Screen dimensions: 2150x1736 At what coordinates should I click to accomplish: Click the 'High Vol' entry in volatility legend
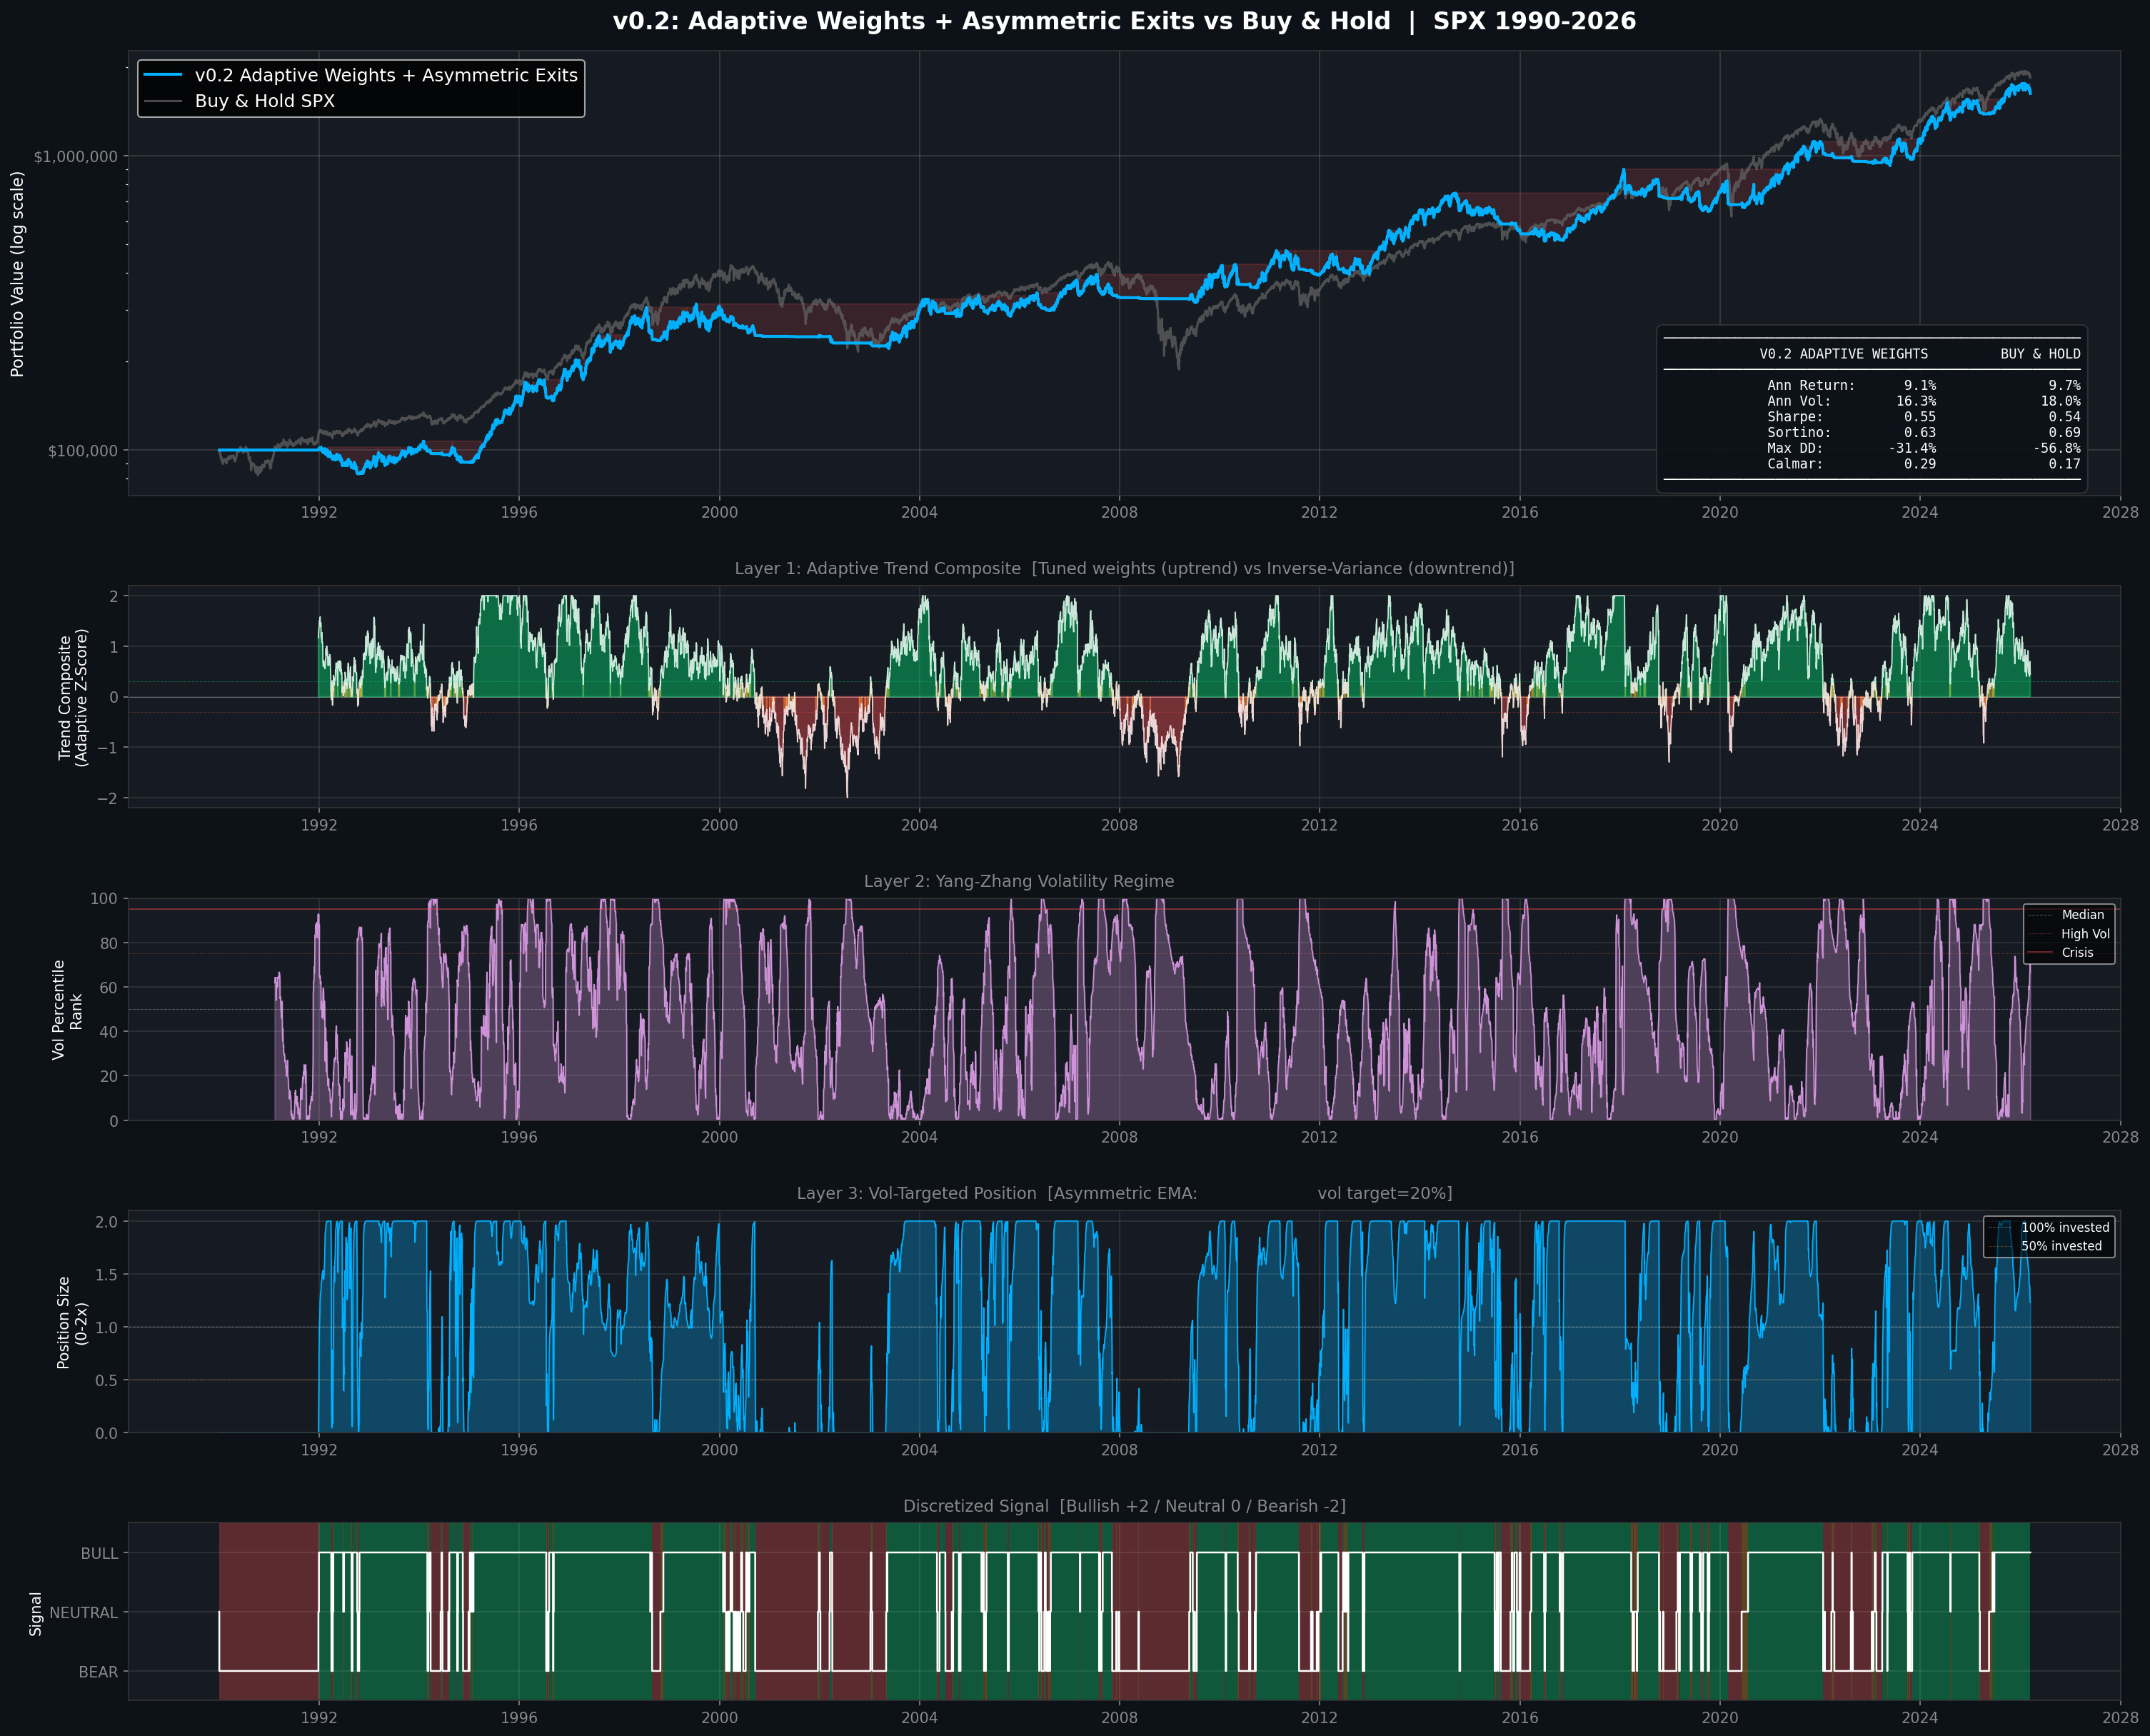pyautogui.click(x=2085, y=934)
